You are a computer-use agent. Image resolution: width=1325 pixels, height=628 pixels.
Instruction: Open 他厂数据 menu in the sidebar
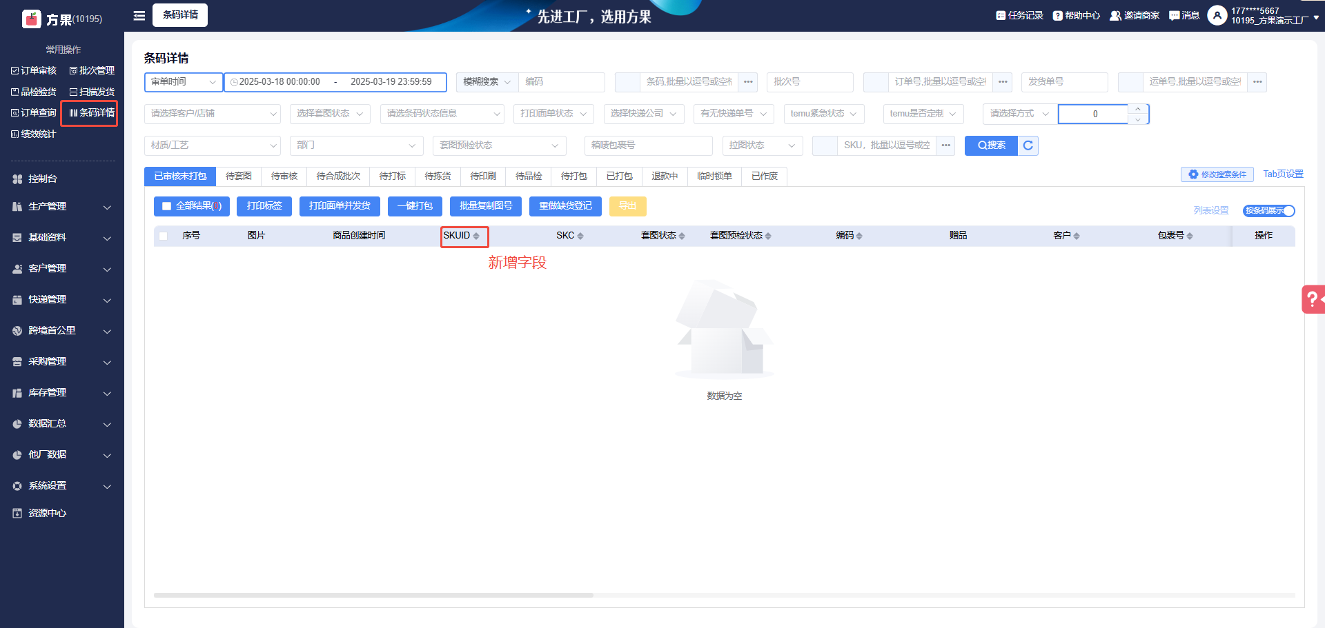click(x=62, y=454)
